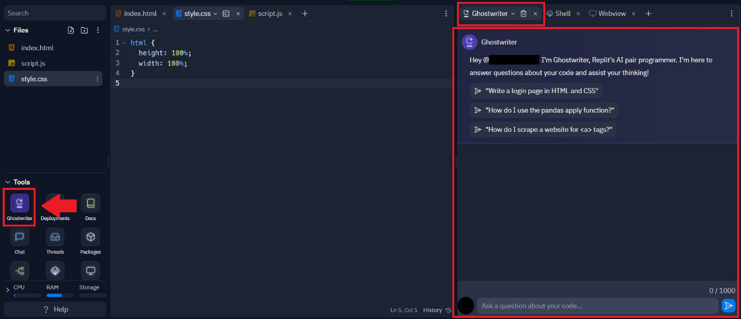Close the index.html tab
This screenshot has width=741, height=319.
164,14
